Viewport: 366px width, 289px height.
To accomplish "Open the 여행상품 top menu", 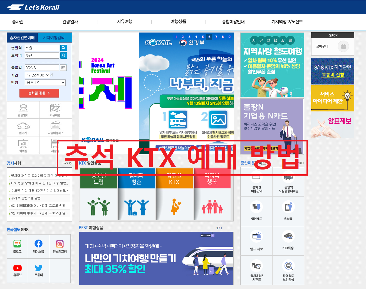I will [178, 22].
